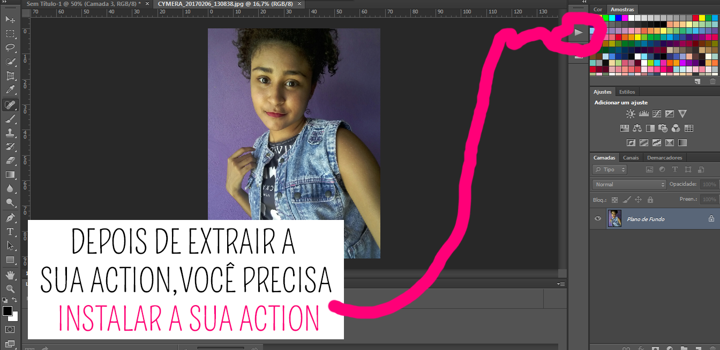Add an Exposure adjustment
This screenshot has width=720, height=350.
[669, 113]
